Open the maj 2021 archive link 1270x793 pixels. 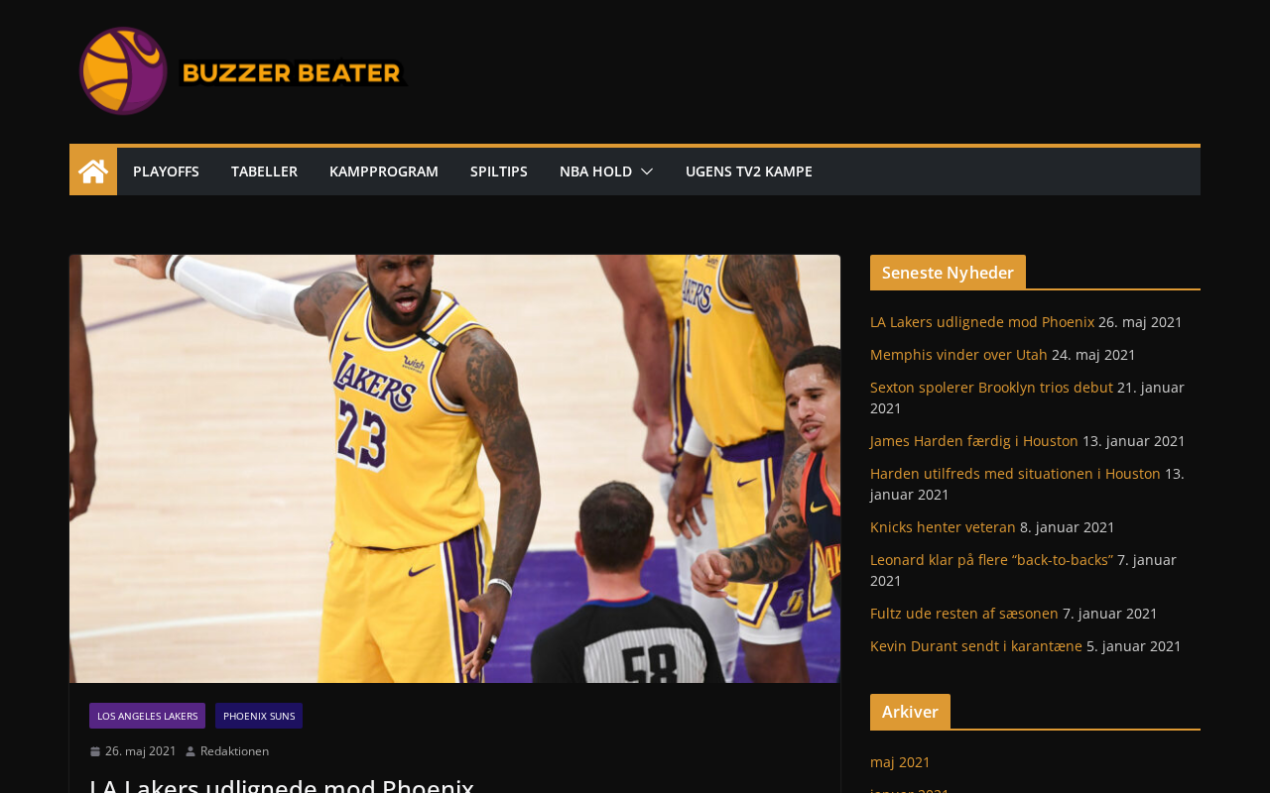[900, 762]
